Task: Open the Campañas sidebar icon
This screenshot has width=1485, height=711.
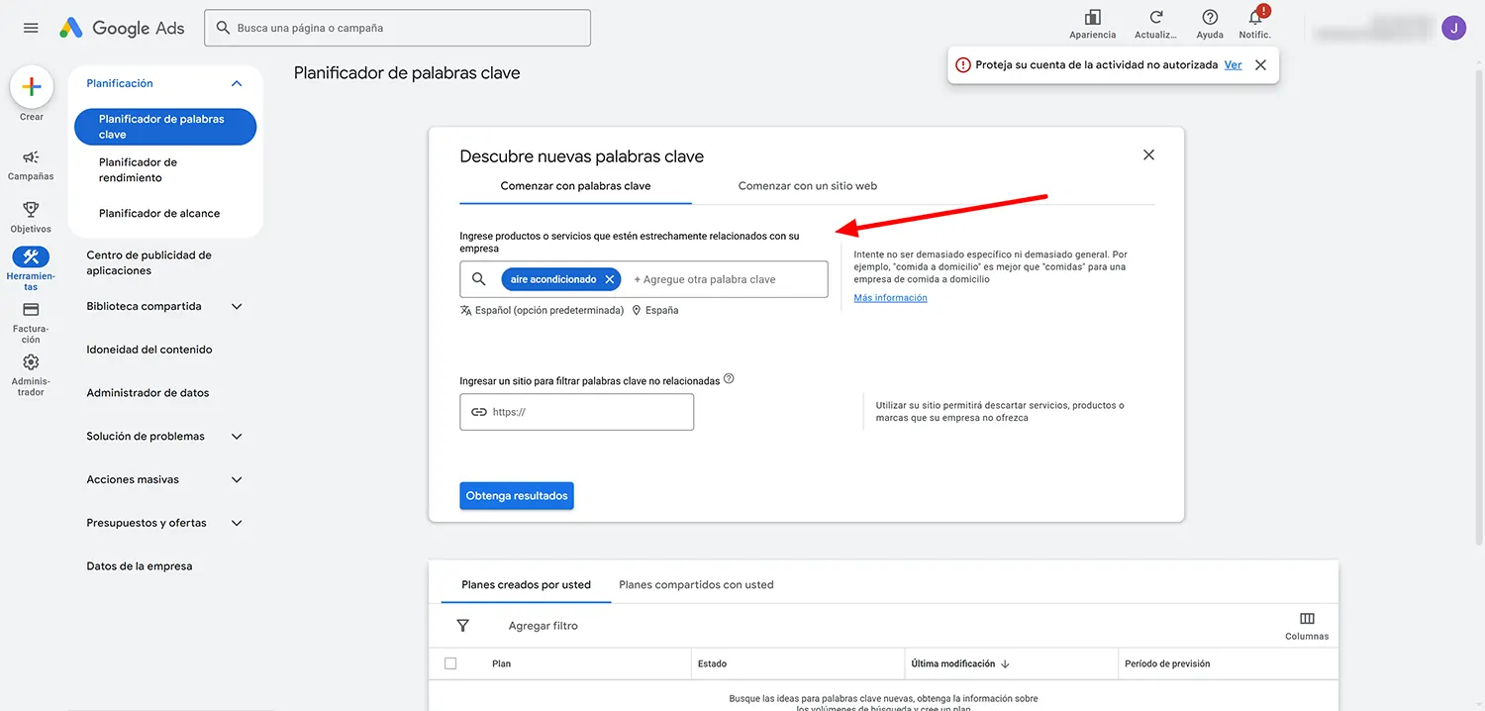Action: point(31,158)
